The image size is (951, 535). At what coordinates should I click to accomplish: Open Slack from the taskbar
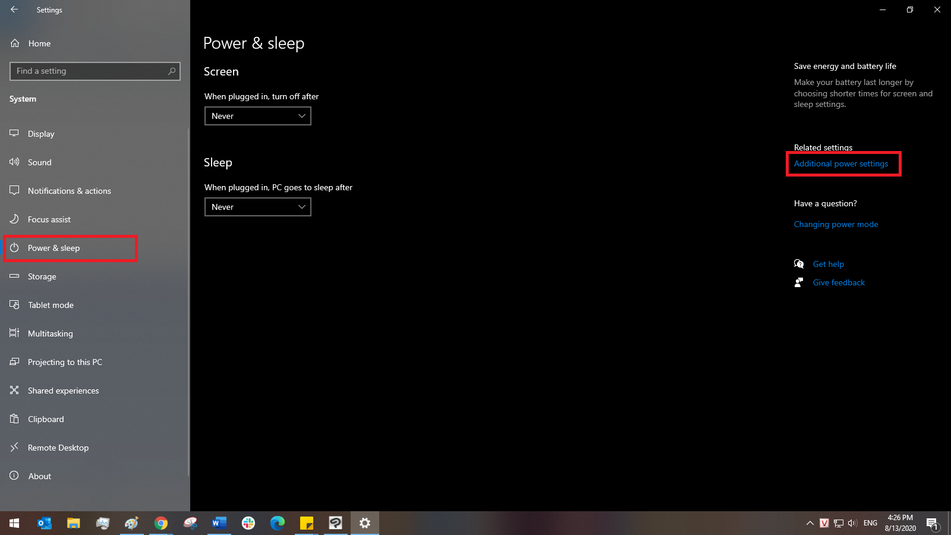click(248, 523)
